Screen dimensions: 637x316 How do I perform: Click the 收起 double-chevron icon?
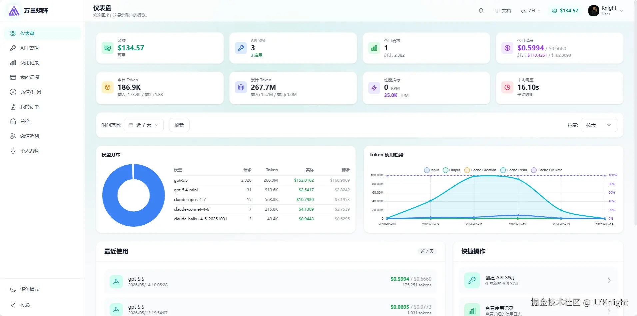[13, 305]
